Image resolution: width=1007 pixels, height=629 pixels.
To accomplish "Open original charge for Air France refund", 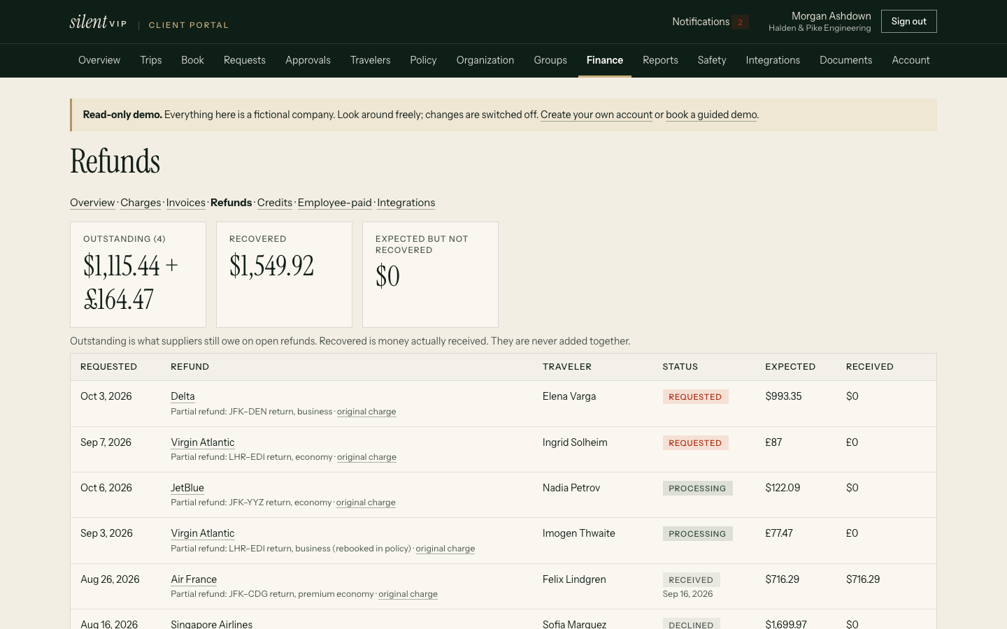I will pos(408,594).
